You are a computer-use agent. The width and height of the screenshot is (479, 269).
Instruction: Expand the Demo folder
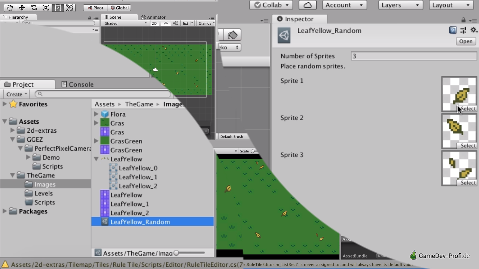(28, 157)
